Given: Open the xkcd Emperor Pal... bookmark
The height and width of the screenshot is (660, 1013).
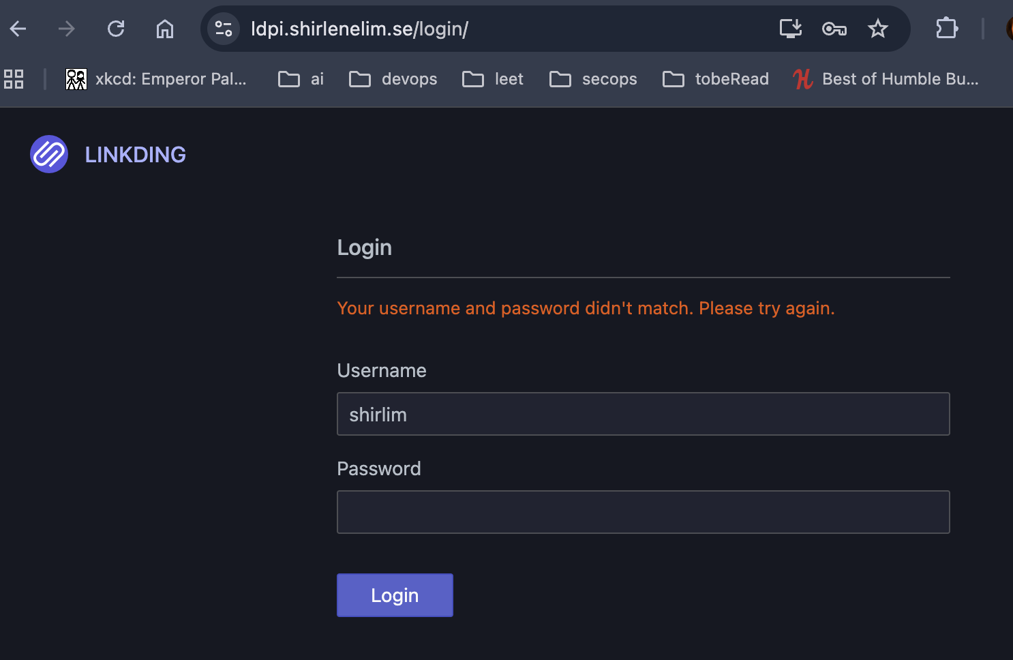Looking at the screenshot, I should click(156, 79).
